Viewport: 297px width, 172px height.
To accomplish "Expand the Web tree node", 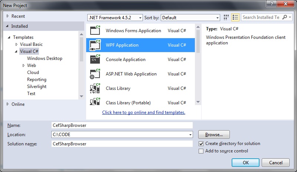I will [23, 65].
